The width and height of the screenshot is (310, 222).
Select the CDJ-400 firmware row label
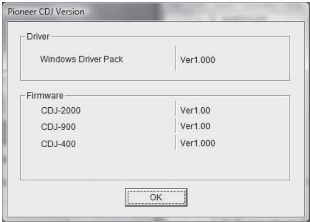pyautogui.click(x=58, y=144)
